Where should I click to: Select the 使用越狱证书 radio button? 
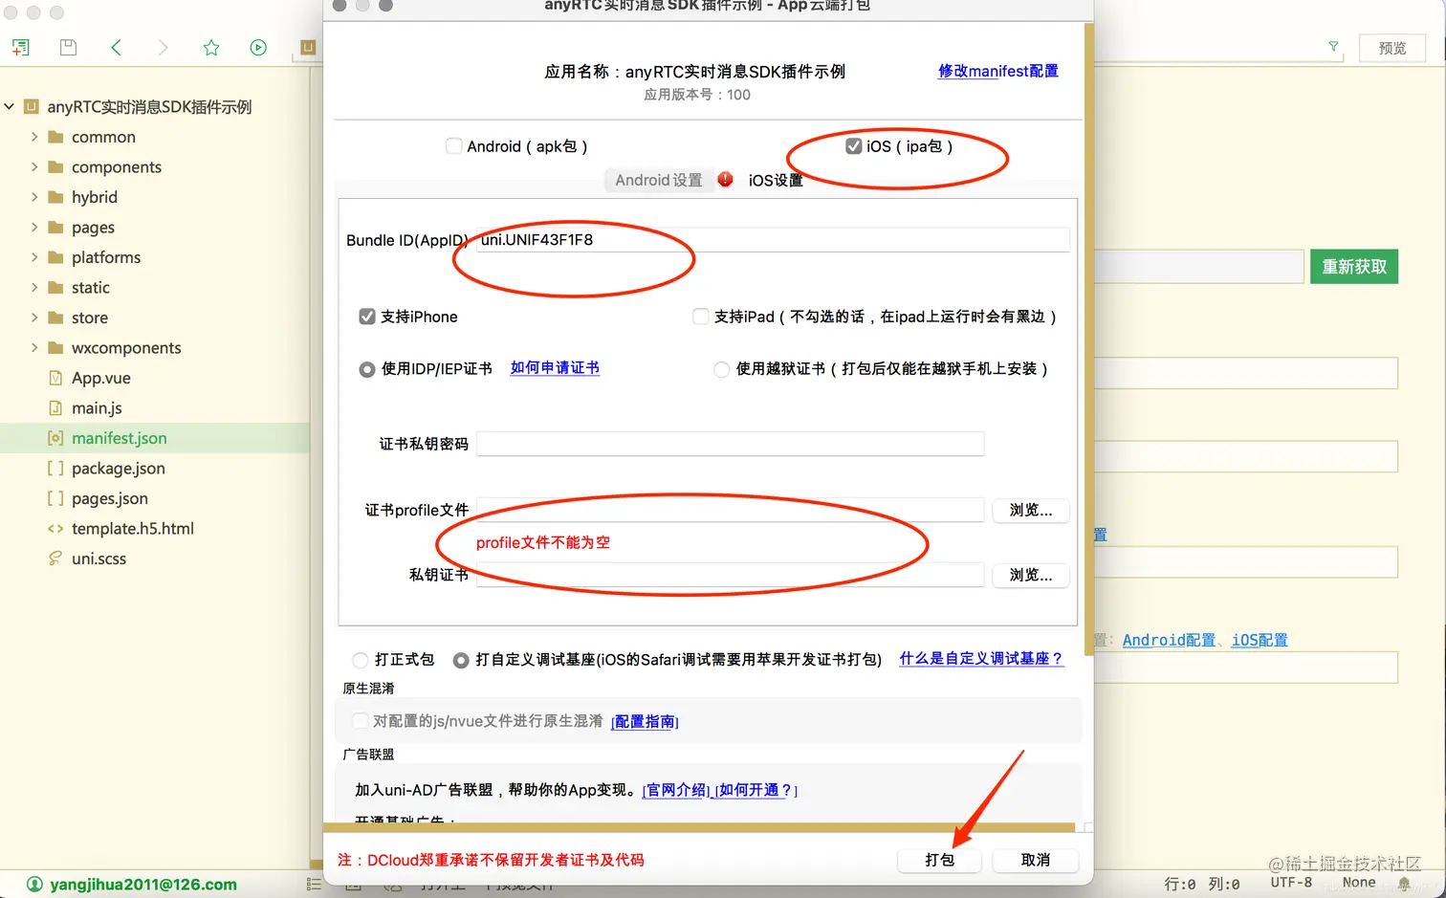coord(722,369)
